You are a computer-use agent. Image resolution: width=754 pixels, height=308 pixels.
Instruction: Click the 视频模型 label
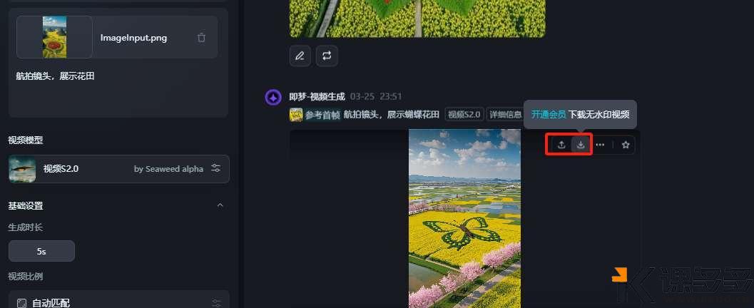tap(26, 140)
